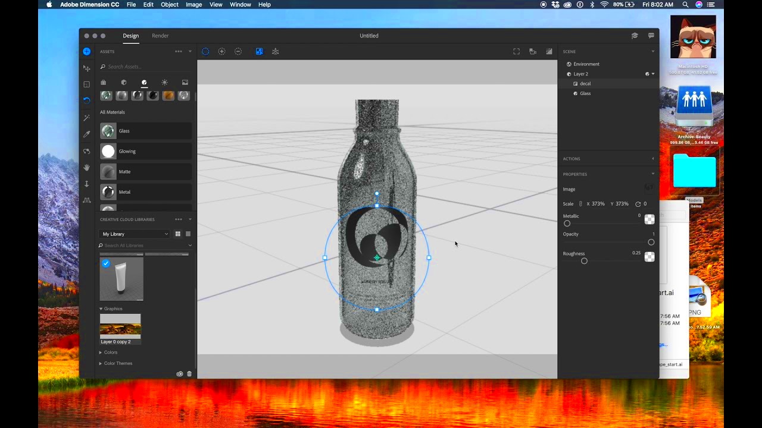Apply the Metal material
The image size is (762, 428).
click(x=145, y=192)
